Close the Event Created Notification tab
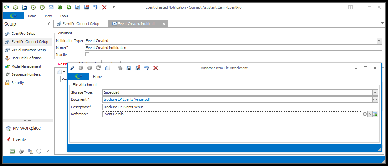Image resolution: width=388 pixels, height=166 pixels. click(164, 24)
